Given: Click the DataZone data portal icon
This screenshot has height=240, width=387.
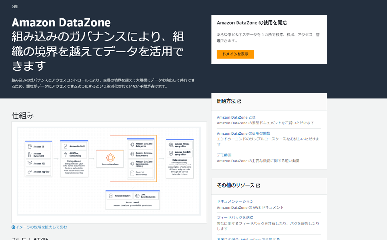Looking at the screenshot, I should point(132,145).
